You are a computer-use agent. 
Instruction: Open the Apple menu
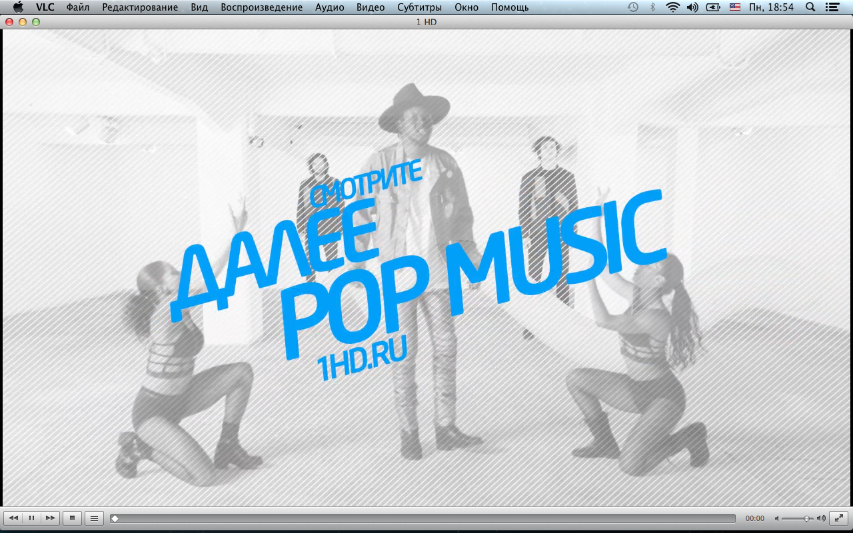coord(18,7)
